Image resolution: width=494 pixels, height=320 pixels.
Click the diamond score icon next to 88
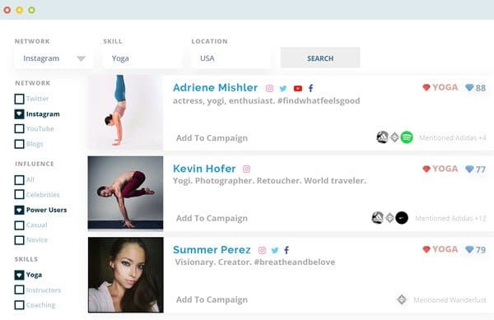click(469, 88)
